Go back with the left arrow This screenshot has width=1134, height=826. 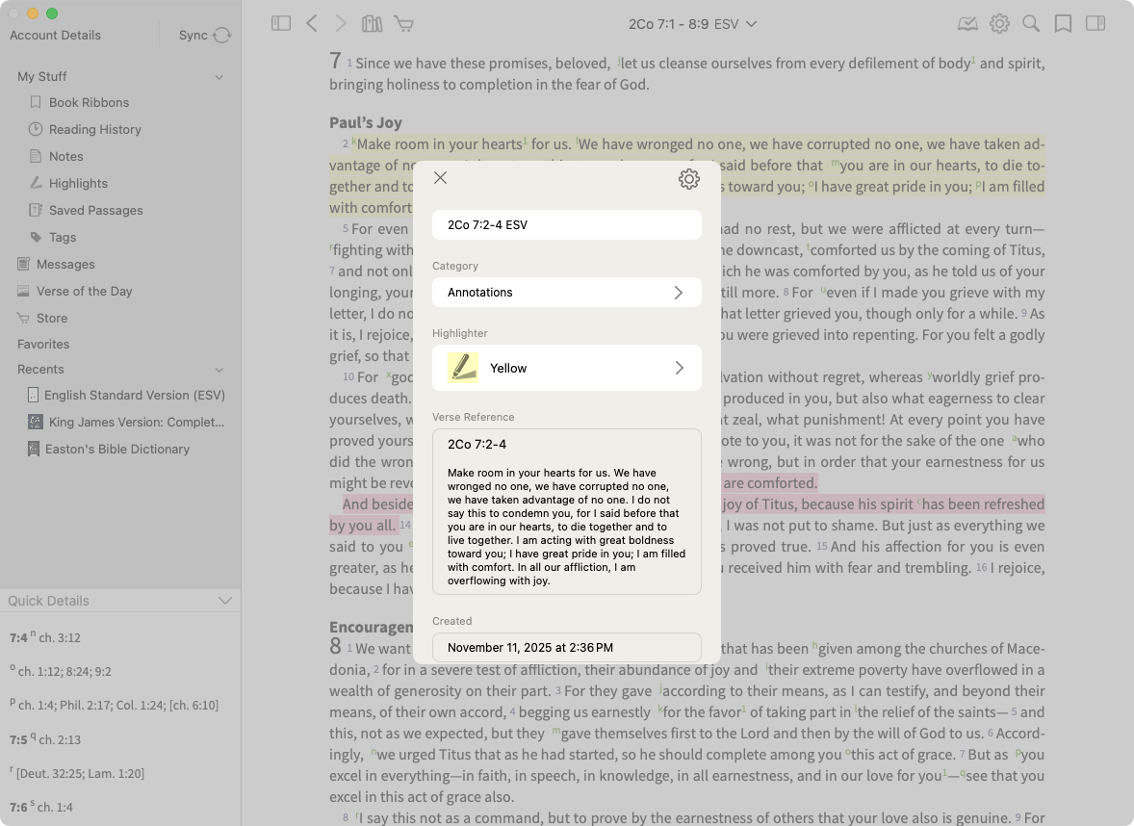tap(312, 24)
